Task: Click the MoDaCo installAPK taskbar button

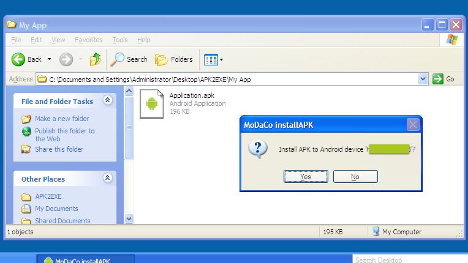Action: pos(86,259)
